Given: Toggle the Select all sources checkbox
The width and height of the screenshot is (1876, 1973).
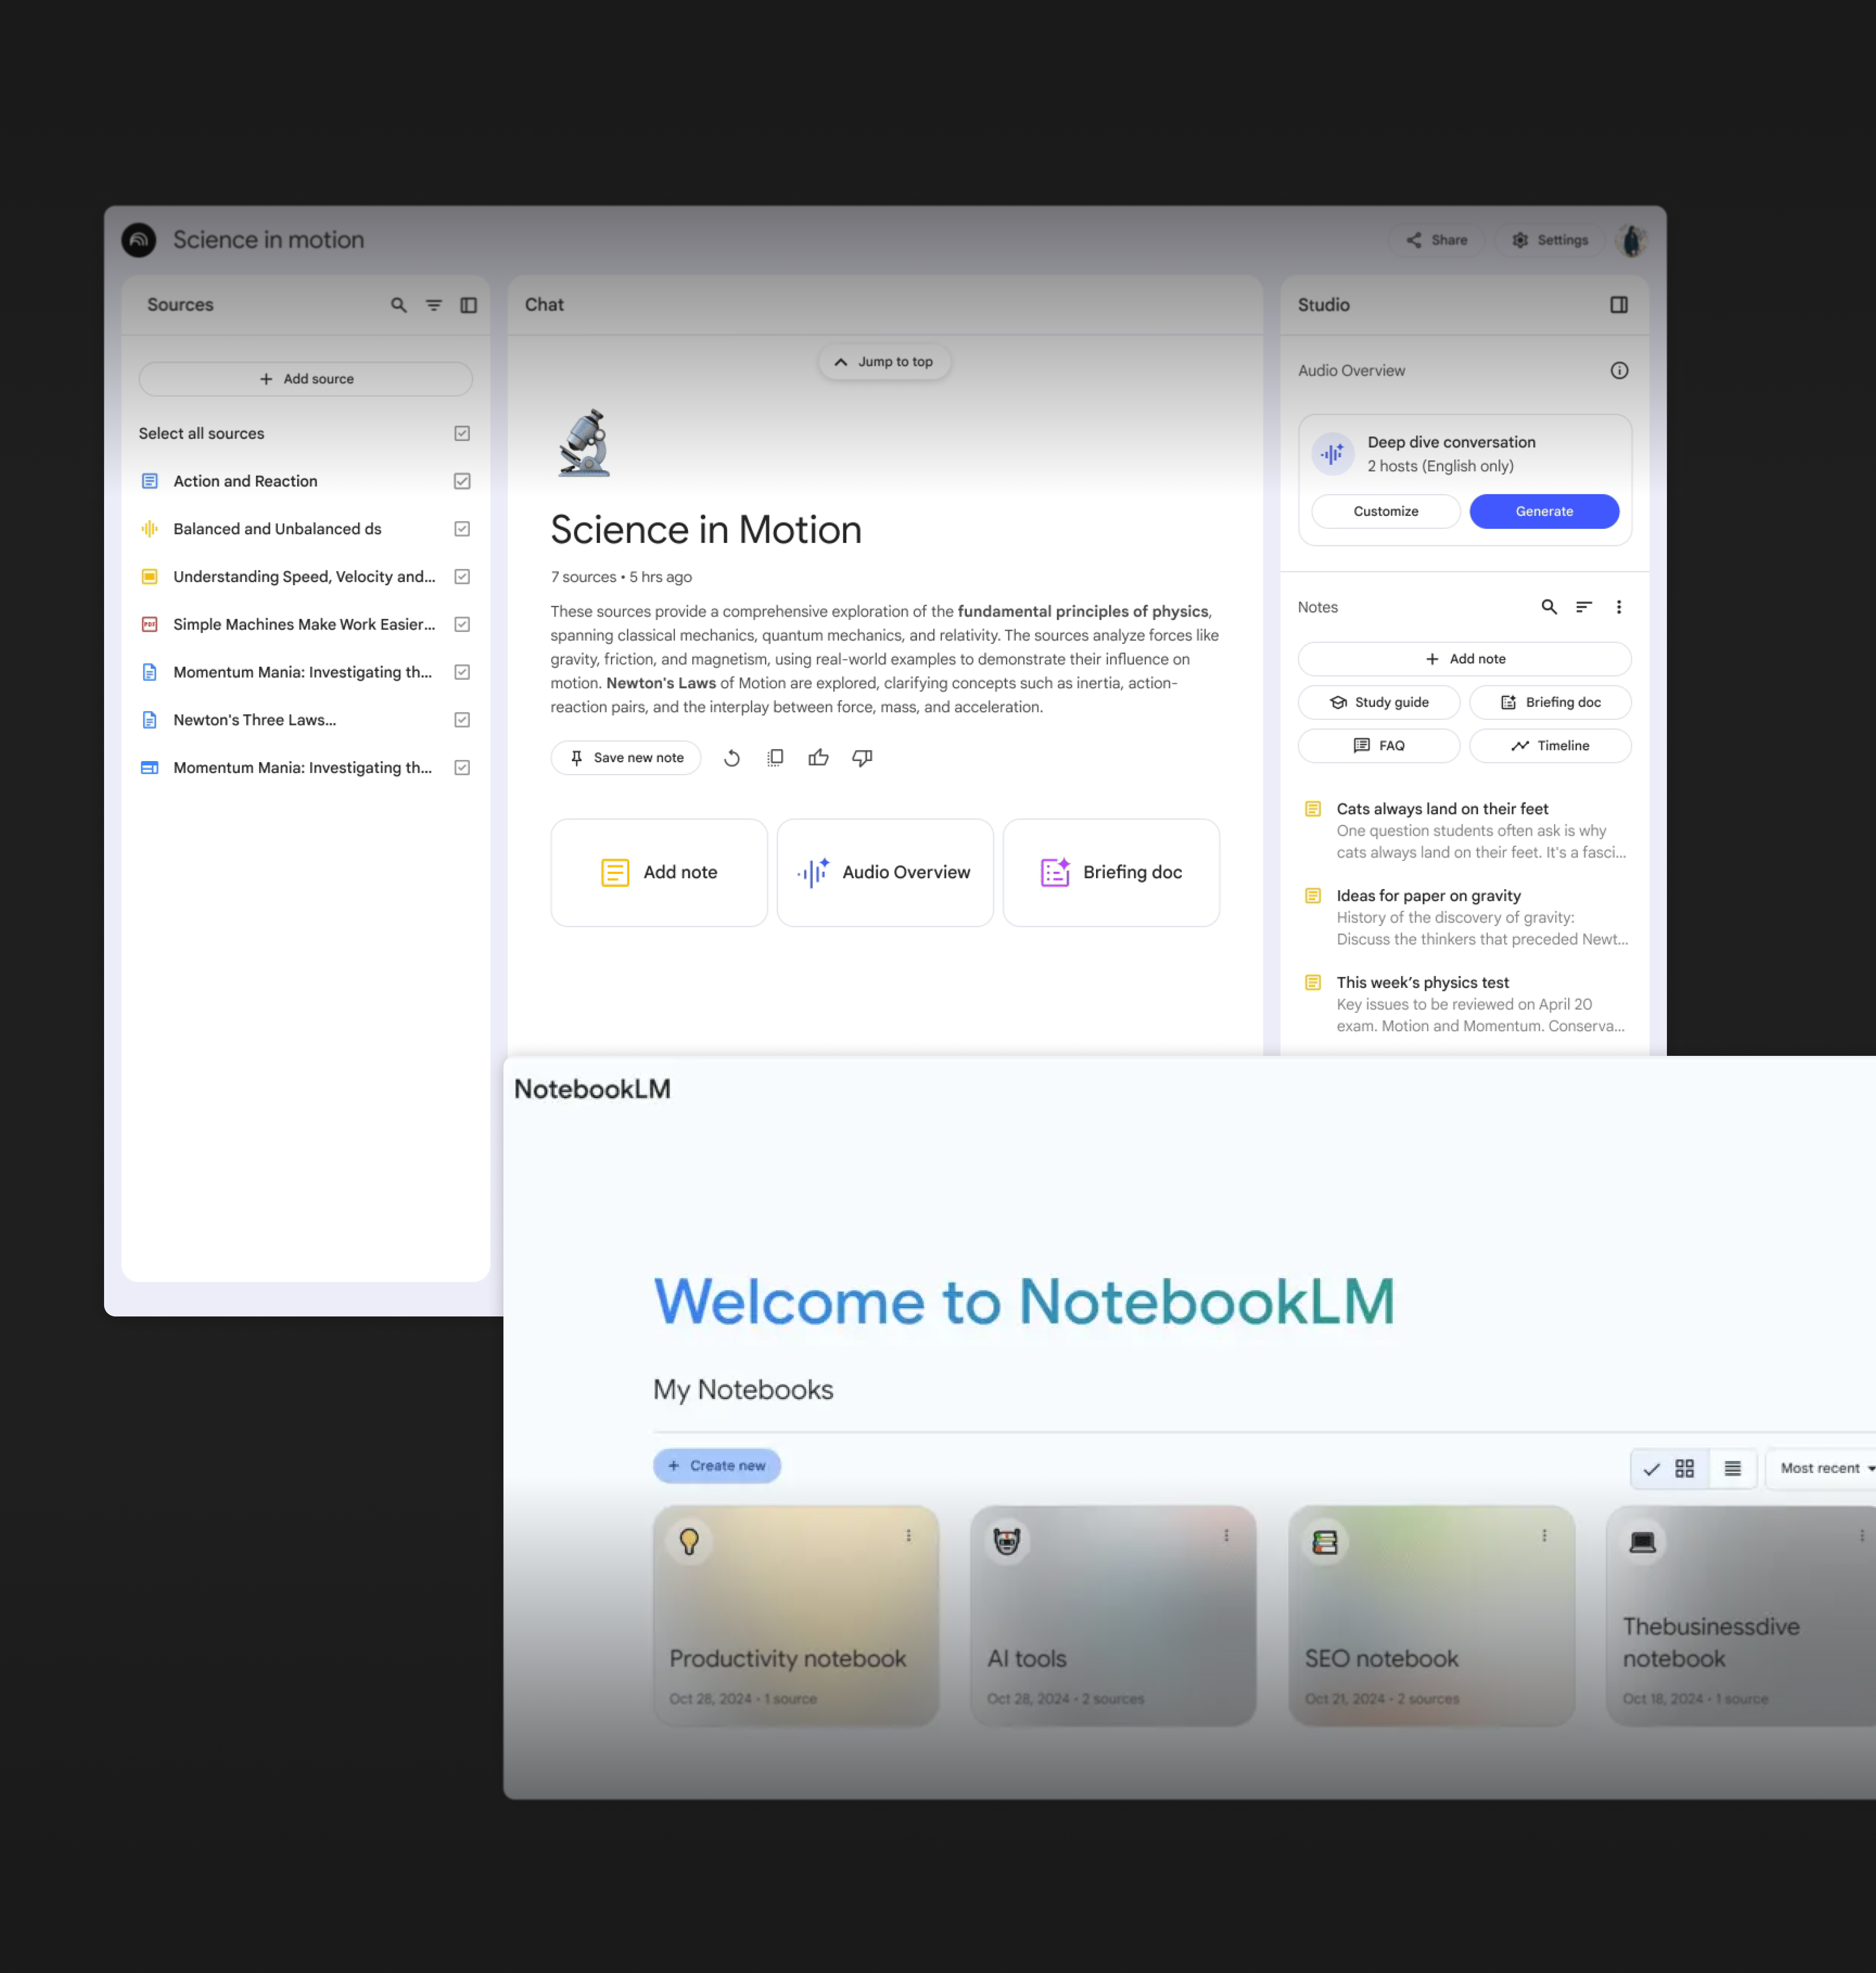Looking at the screenshot, I should tap(462, 433).
